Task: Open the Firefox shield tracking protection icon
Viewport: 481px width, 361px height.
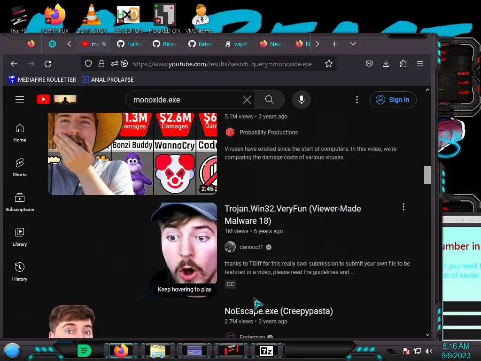Action: pyautogui.click(x=88, y=63)
